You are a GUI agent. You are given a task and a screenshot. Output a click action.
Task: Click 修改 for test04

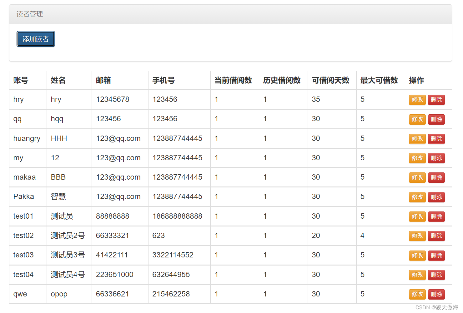(x=417, y=275)
